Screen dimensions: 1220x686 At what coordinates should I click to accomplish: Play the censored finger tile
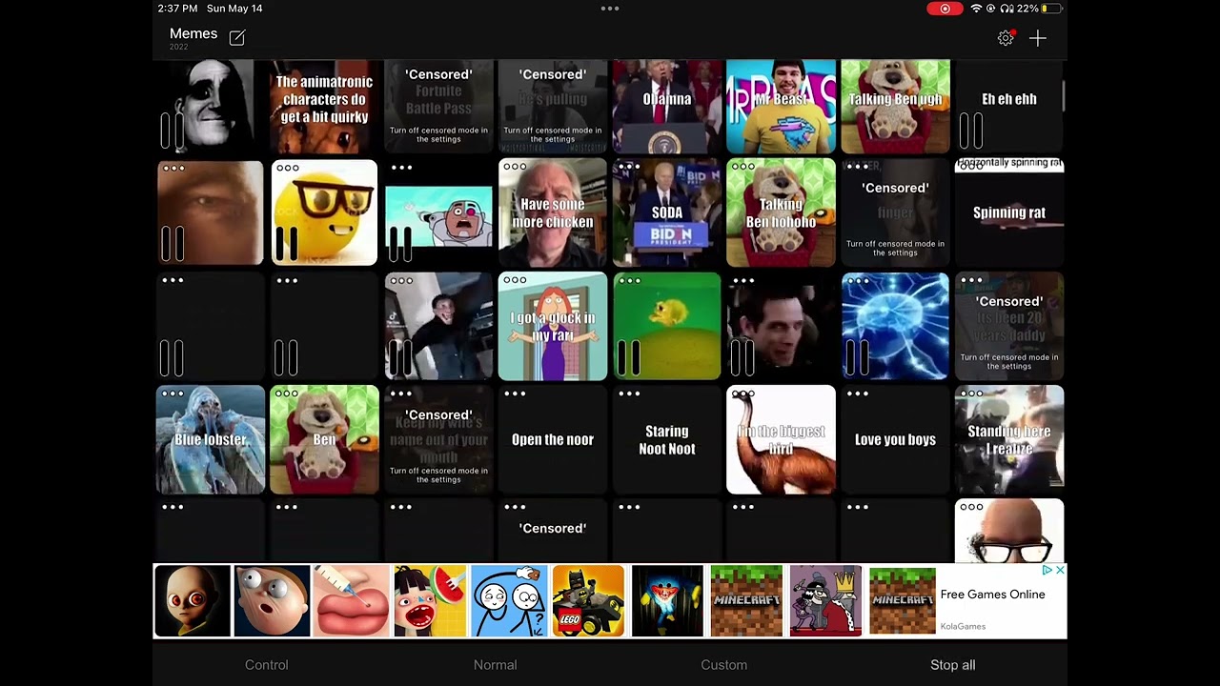[x=895, y=212]
